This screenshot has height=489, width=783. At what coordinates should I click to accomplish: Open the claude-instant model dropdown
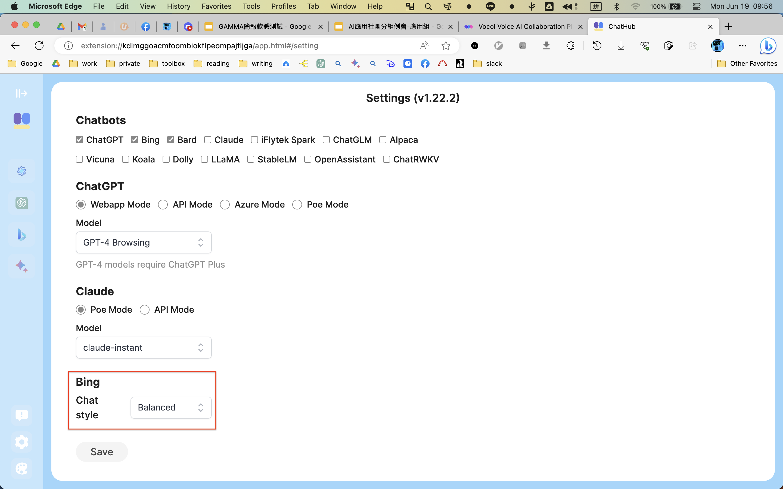[143, 347]
